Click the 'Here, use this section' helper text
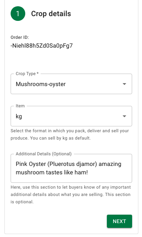This screenshot has width=142, height=237. point(71,195)
